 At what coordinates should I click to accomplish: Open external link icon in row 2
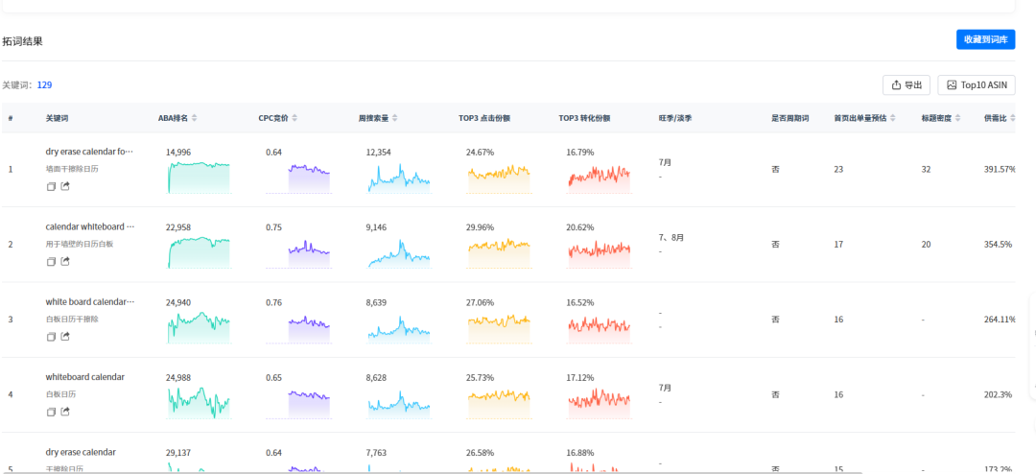[65, 261]
